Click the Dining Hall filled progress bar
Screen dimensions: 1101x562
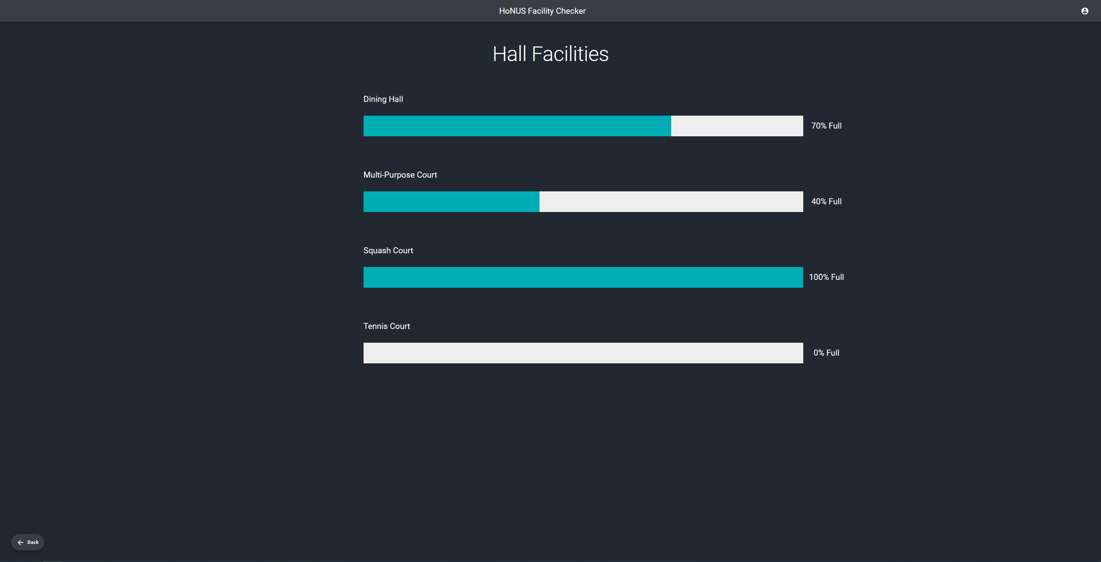pyautogui.click(x=517, y=126)
